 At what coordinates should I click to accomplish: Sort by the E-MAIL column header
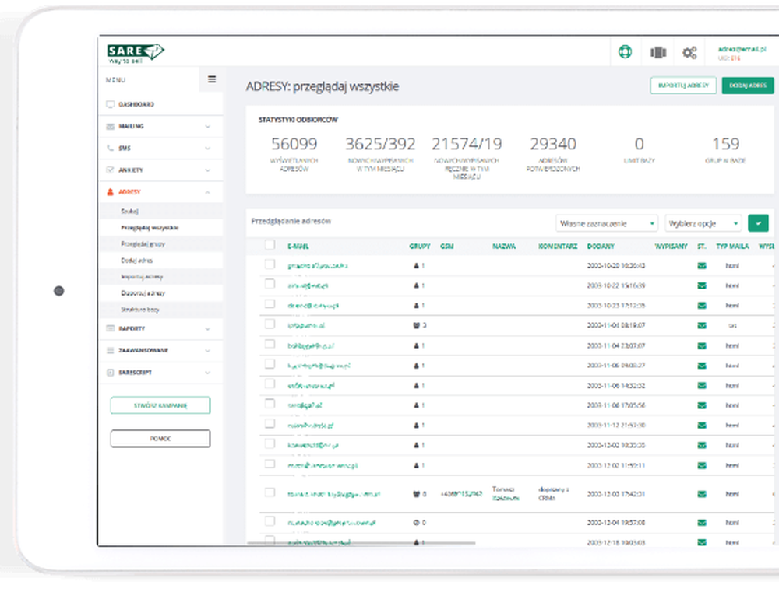[x=298, y=246]
